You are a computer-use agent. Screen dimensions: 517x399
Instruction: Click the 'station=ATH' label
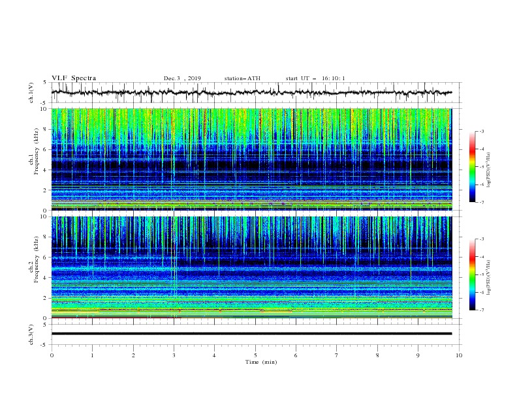click(x=242, y=78)
